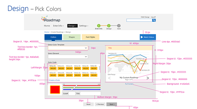Click the Swimlane 04 label
The height and width of the screenshot is (109, 197).
(x=145, y=70)
